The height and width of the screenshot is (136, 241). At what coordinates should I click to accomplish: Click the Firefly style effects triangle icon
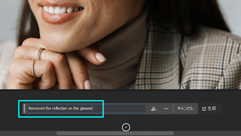coord(153,109)
